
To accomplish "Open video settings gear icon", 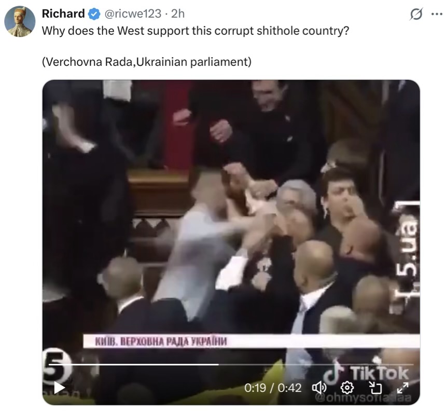I will tap(347, 387).
